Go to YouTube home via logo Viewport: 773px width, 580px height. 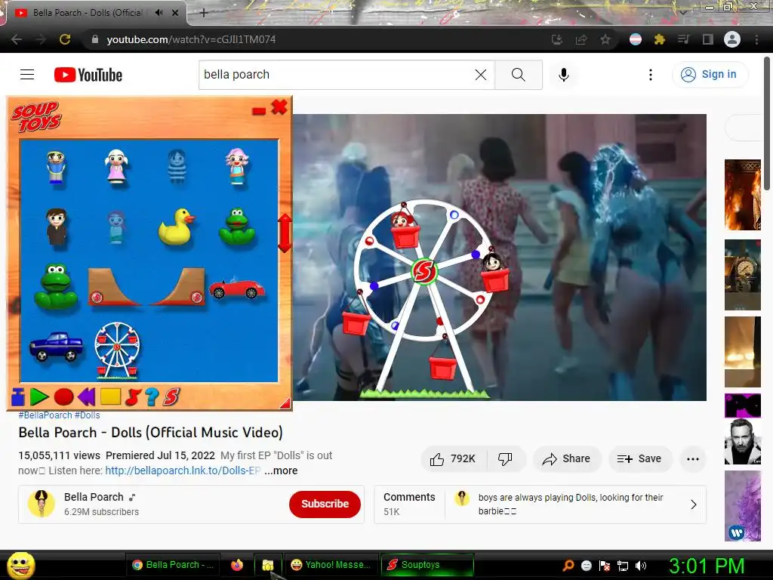(88, 75)
